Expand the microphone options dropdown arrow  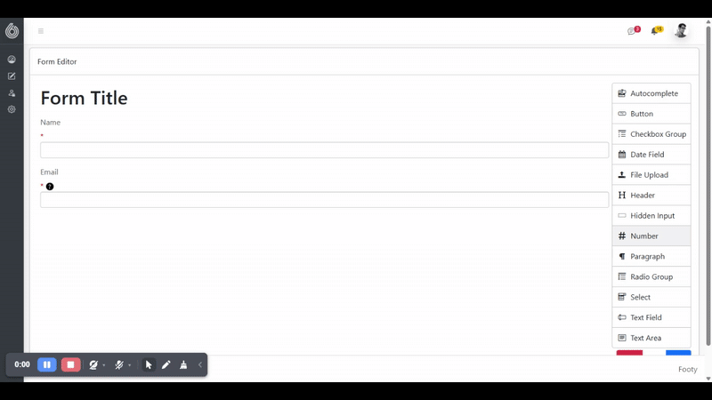click(129, 365)
